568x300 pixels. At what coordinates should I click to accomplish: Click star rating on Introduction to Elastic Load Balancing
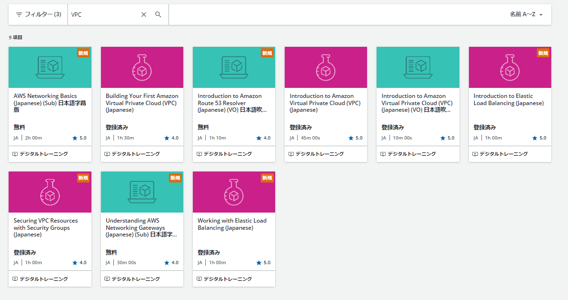540,138
